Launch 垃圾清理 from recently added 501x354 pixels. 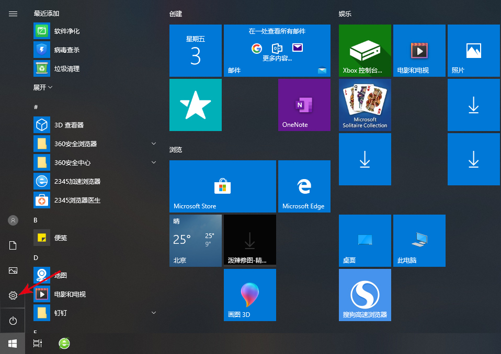tap(95, 68)
